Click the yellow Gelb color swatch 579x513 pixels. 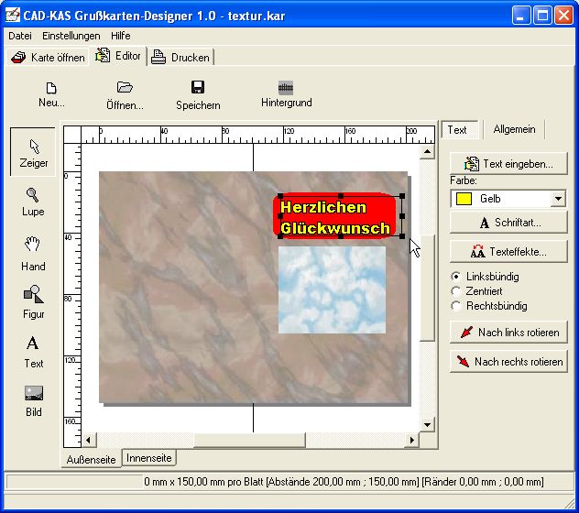[x=464, y=199]
